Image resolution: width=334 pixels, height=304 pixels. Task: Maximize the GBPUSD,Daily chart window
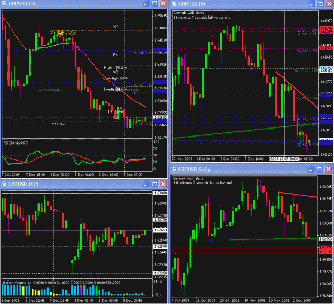coord(320,169)
